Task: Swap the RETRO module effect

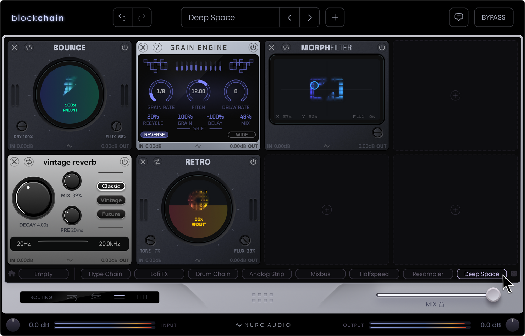Action: [157, 162]
